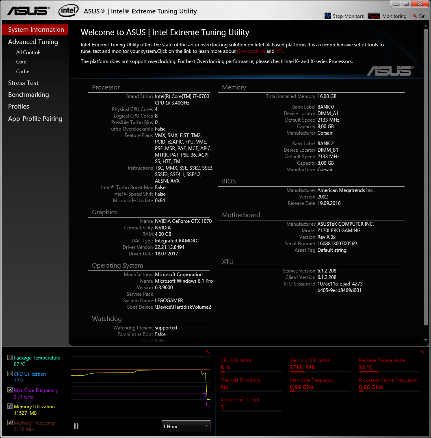Select the Thermal Throttling tile
Screen dimensions: 431x438
tap(251, 384)
